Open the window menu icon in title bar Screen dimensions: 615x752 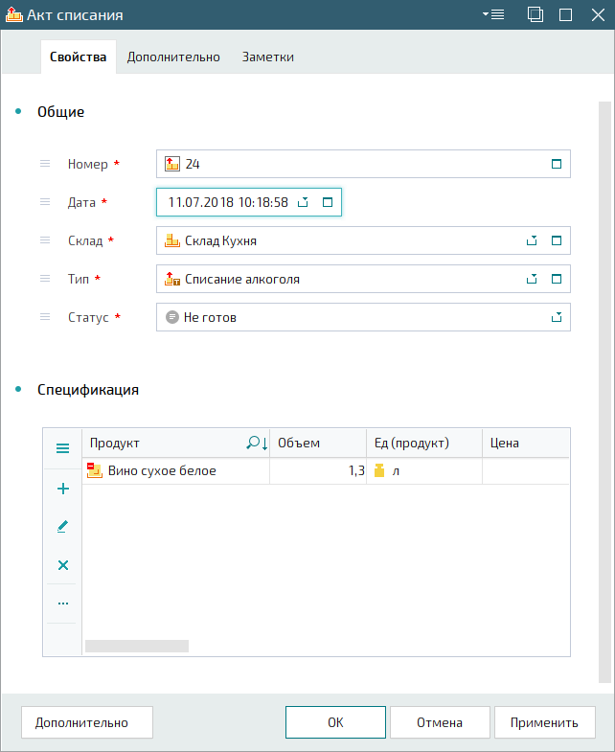point(494,14)
